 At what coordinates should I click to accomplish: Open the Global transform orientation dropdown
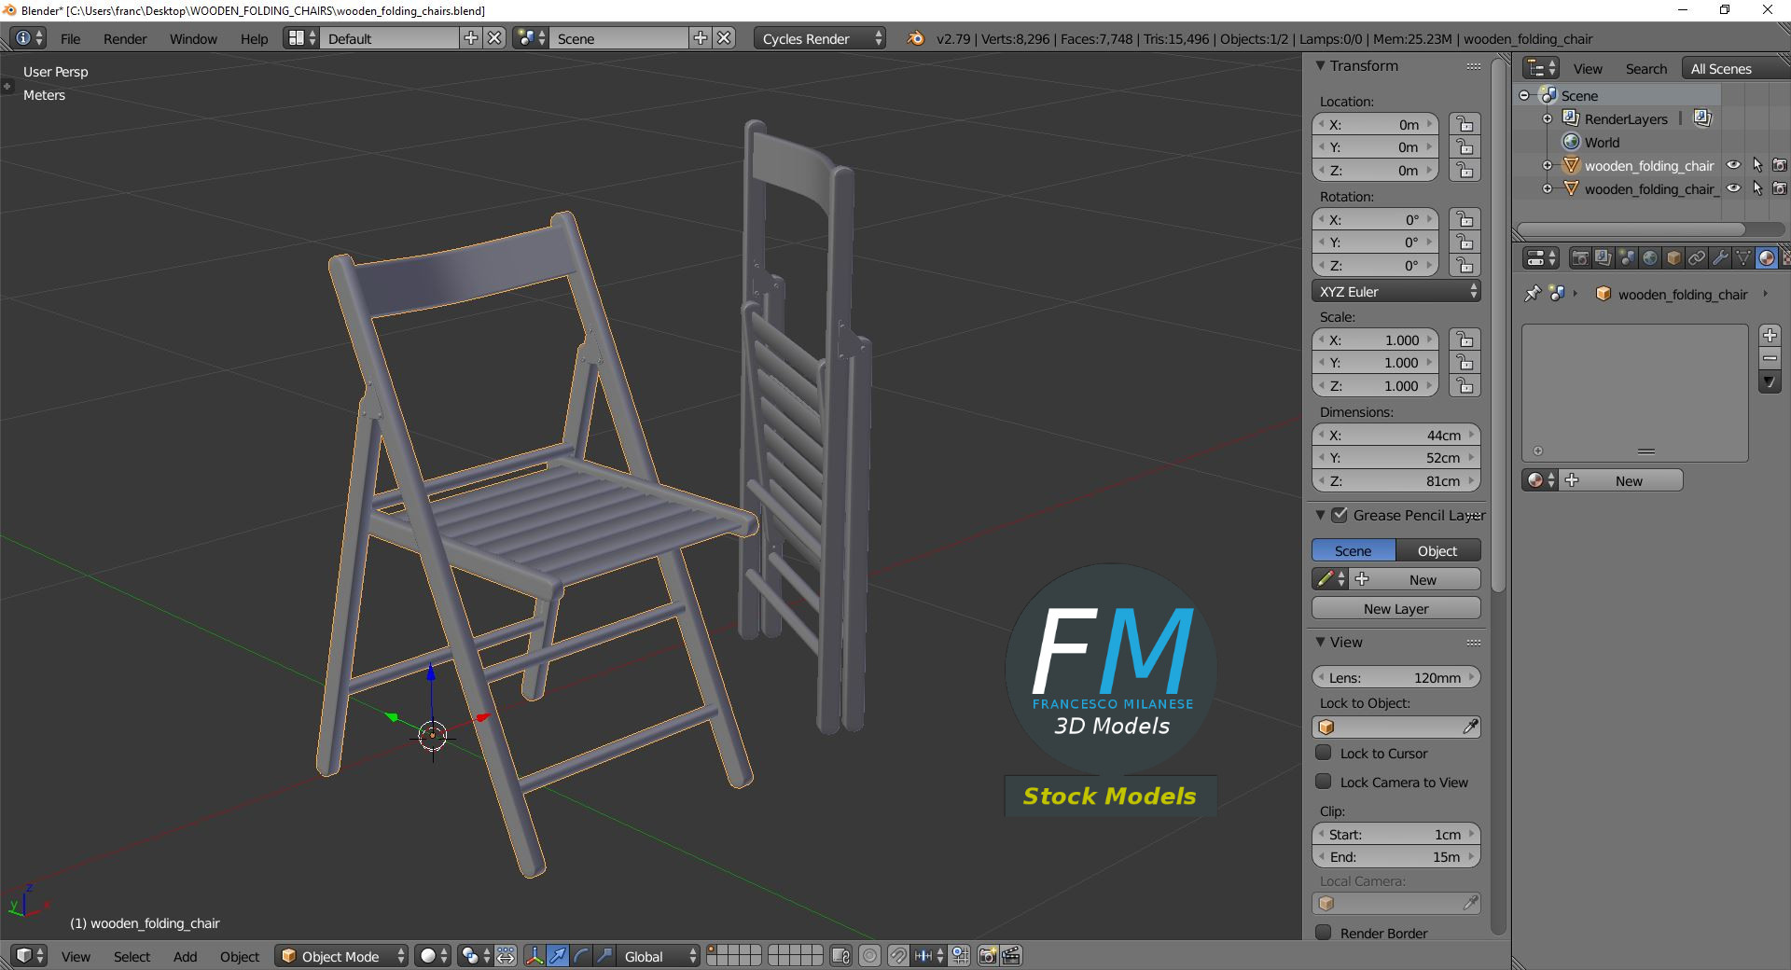click(659, 956)
